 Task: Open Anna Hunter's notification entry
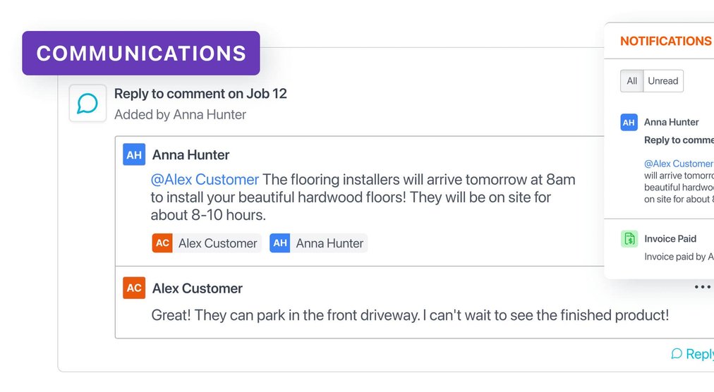pos(672,122)
